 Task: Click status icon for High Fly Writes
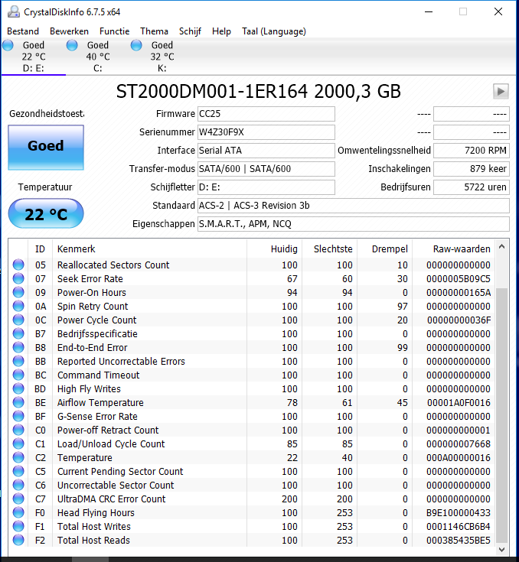coord(18,388)
